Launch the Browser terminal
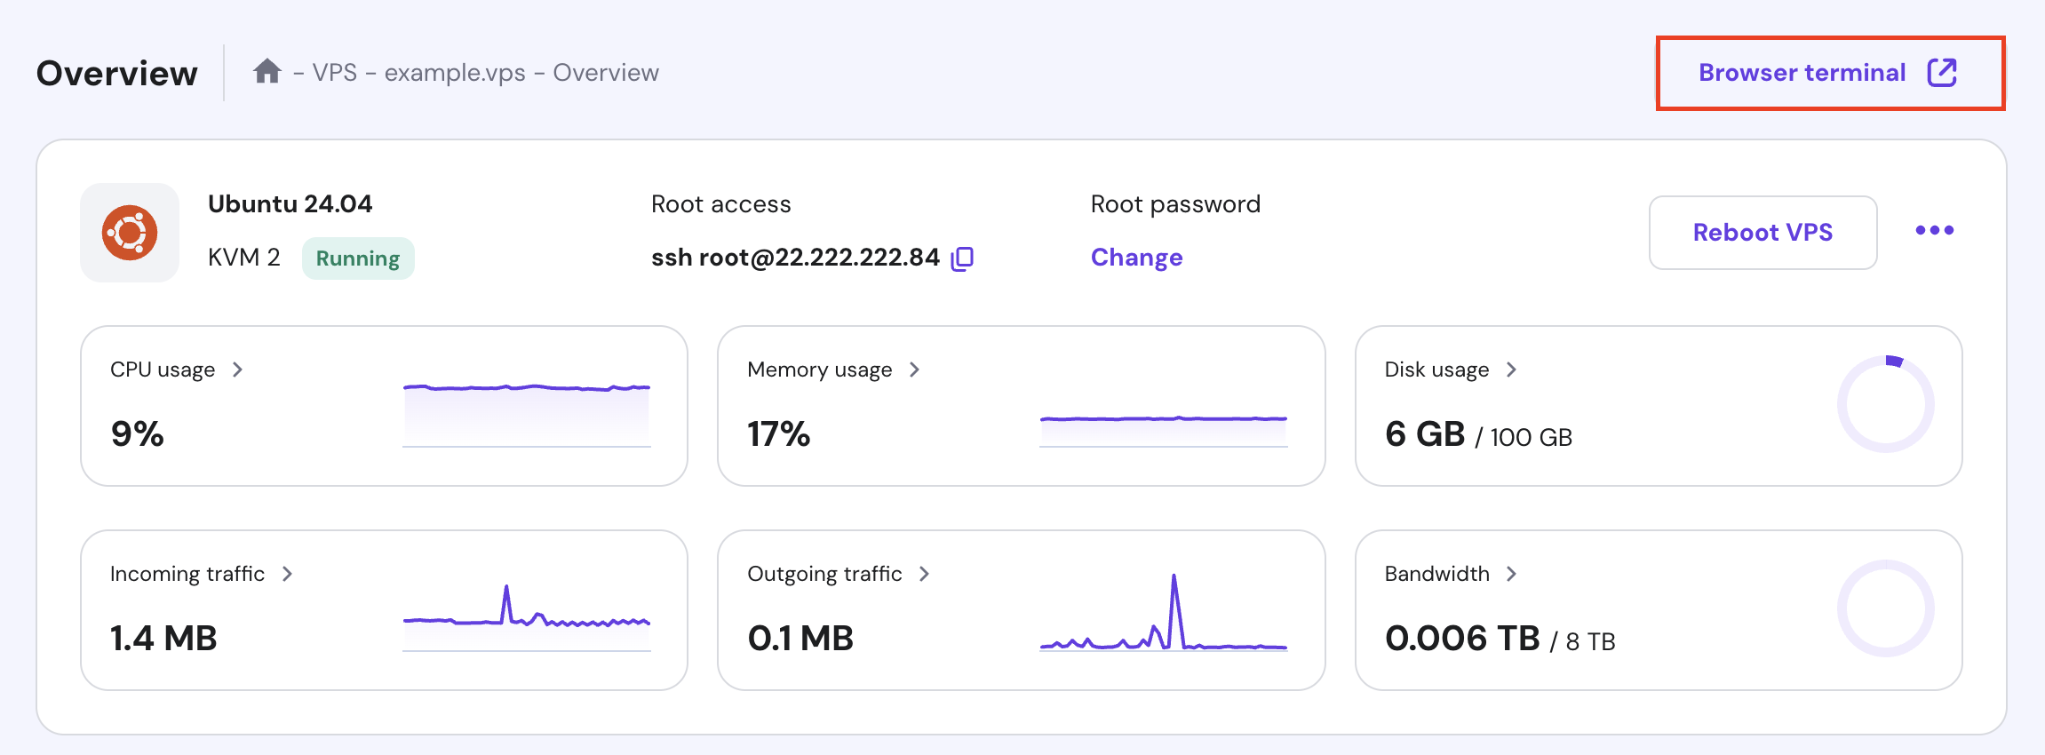 (1802, 73)
